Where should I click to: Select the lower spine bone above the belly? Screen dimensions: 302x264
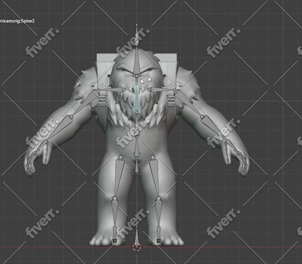pyautogui.click(x=137, y=147)
